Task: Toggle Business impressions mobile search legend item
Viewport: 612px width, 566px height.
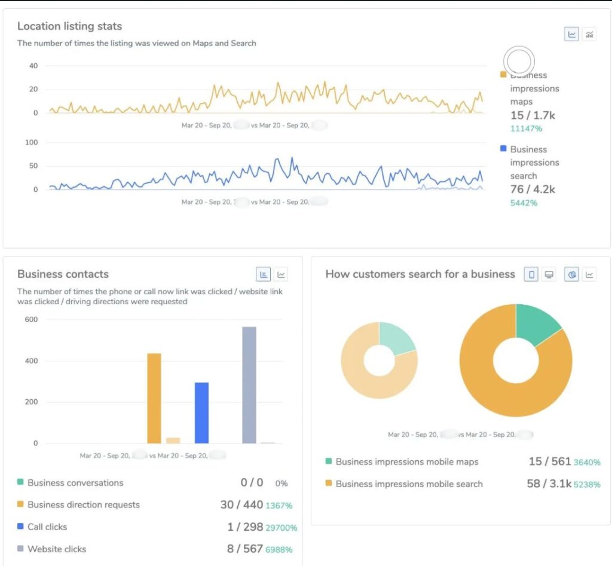Action: [409, 484]
